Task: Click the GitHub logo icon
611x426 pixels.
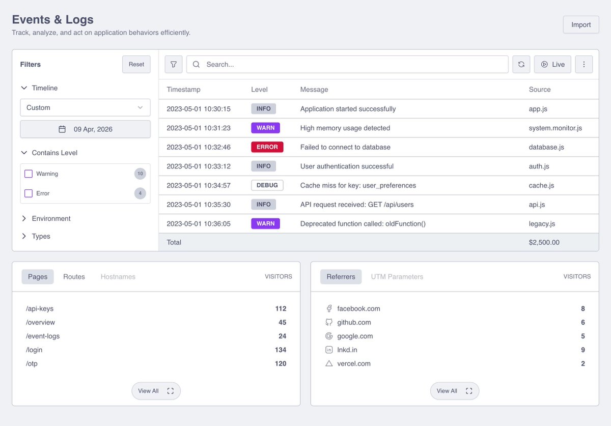Action: (329, 322)
